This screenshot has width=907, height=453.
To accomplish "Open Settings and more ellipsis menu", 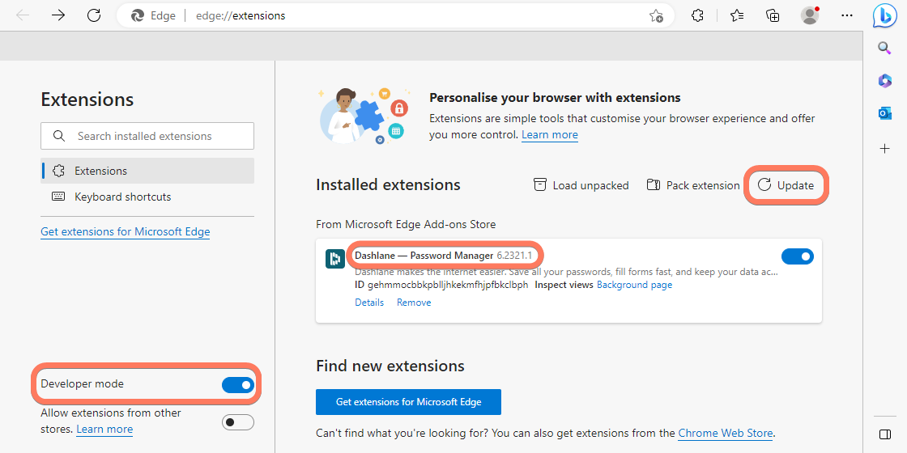I will point(847,15).
